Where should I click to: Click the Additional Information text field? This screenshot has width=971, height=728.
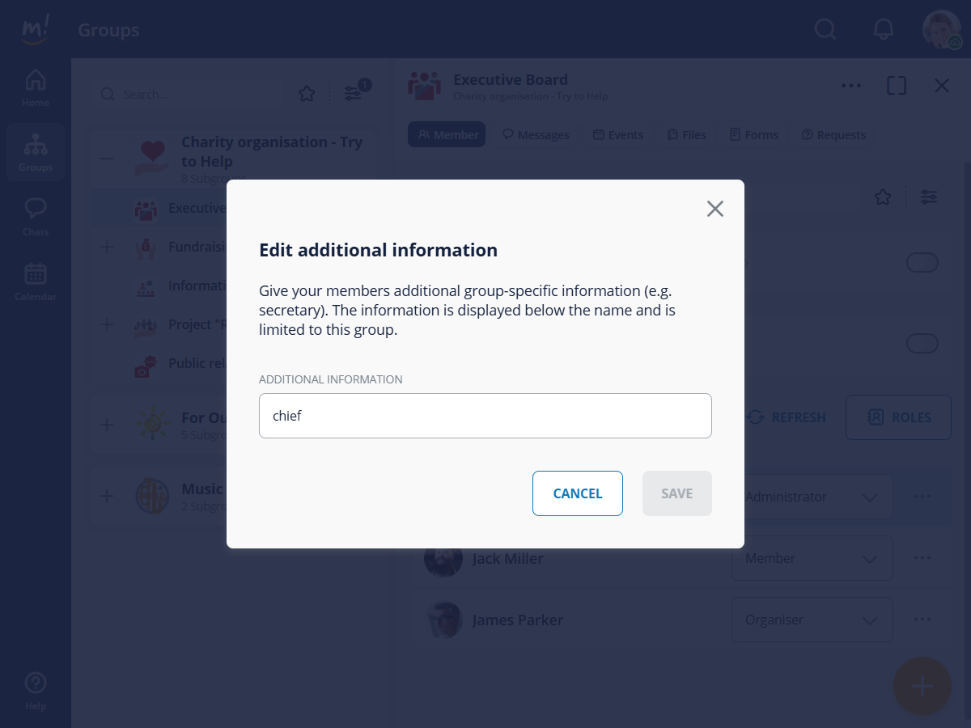(x=485, y=416)
